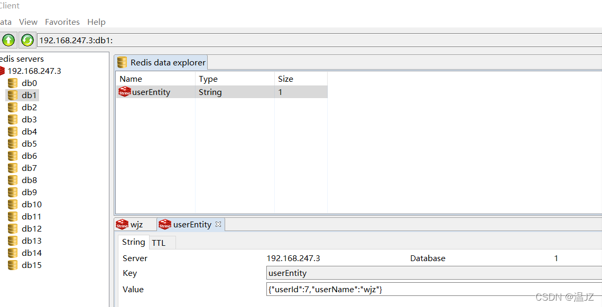Select the db8 label in the tree

point(29,180)
